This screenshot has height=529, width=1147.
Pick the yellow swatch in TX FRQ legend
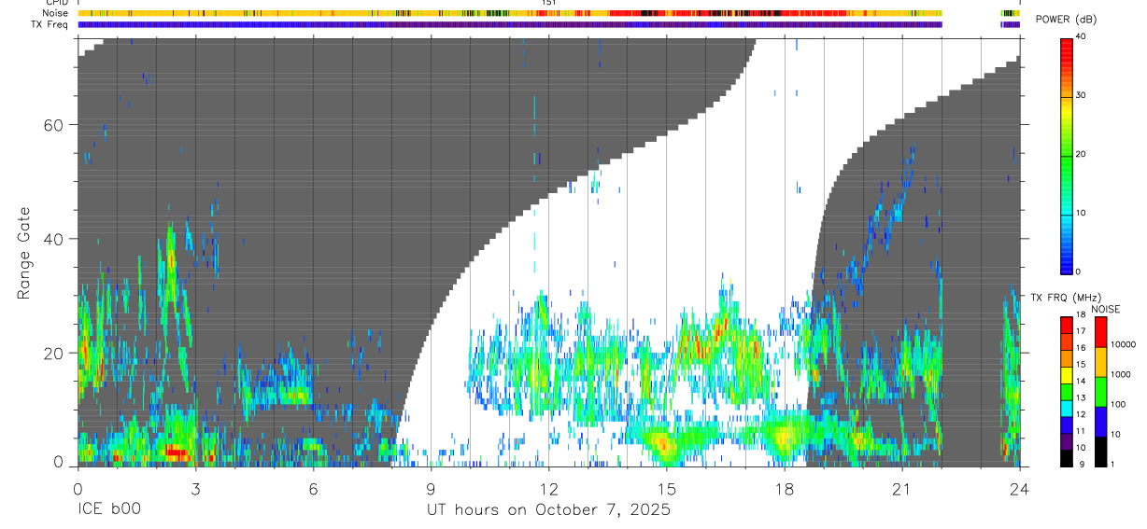click(x=1067, y=375)
